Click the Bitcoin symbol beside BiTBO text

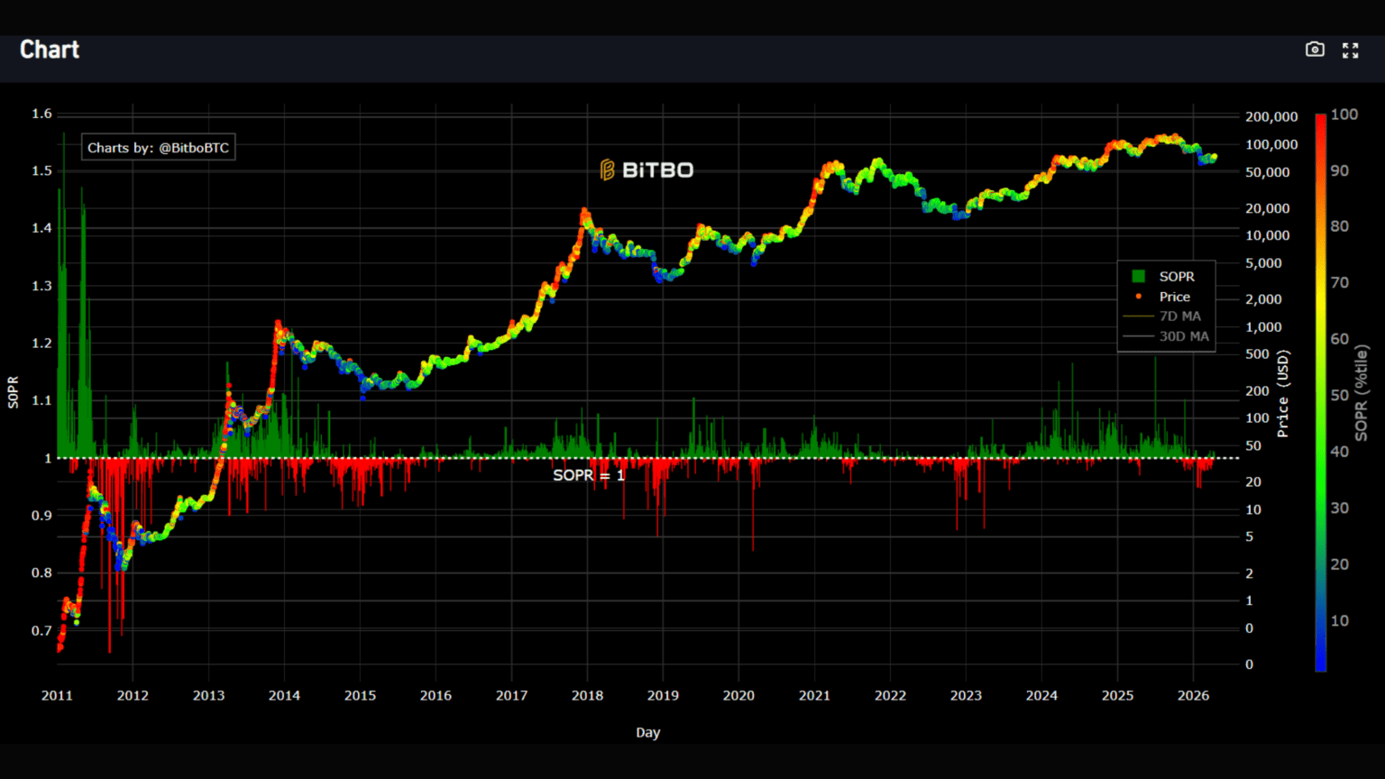point(607,168)
